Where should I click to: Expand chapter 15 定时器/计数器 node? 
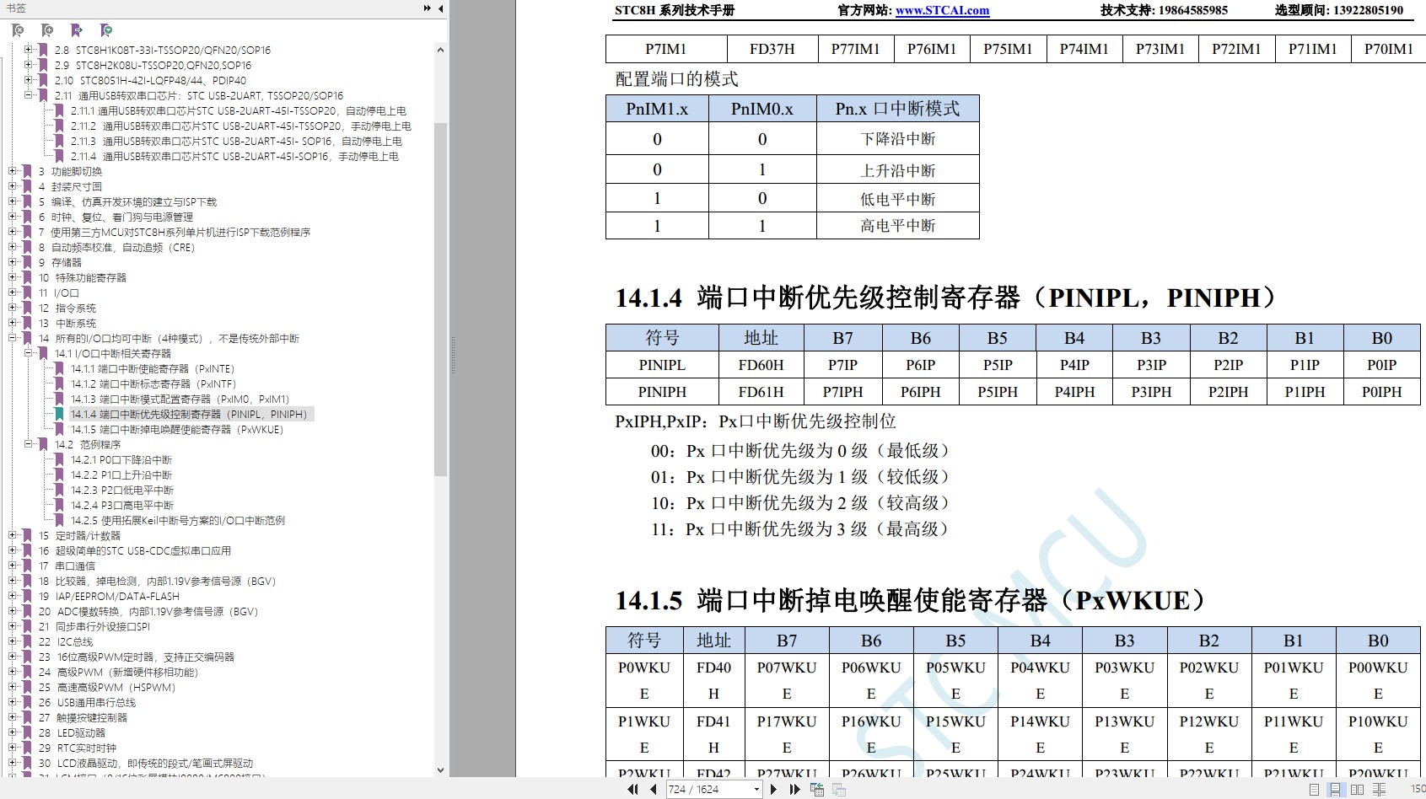[x=12, y=535]
